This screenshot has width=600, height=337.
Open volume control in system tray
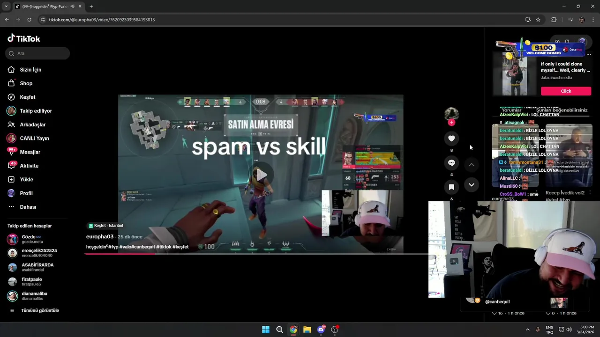pyautogui.click(x=569, y=330)
